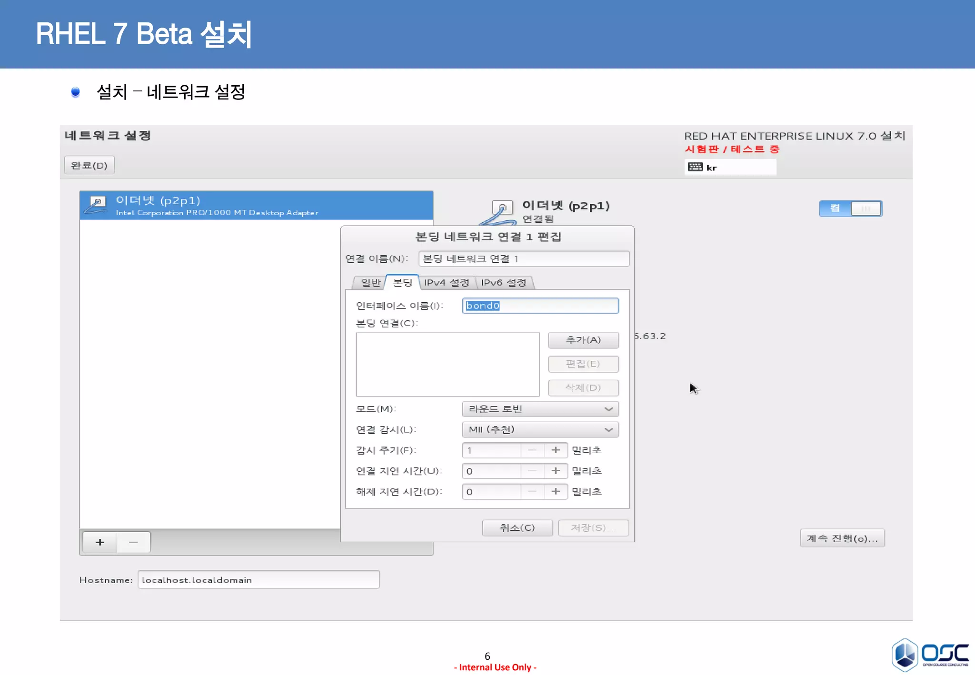Image resolution: width=975 pixels, height=675 pixels.
Task: Click the 인터페이스 이름 field containing bond0
Action: [x=540, y=306]
